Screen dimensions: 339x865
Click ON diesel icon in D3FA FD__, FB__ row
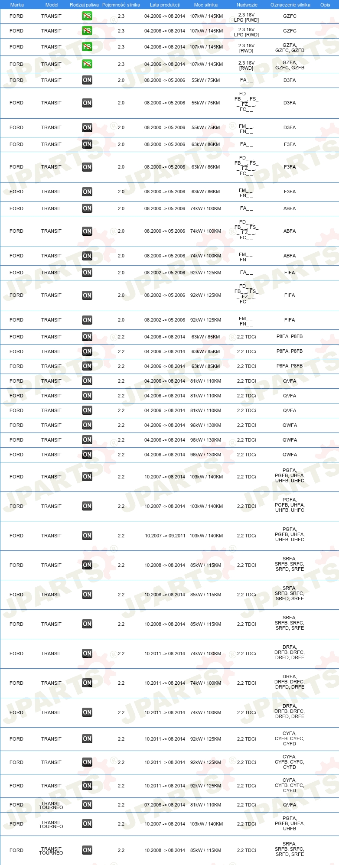tap(87, 103)
